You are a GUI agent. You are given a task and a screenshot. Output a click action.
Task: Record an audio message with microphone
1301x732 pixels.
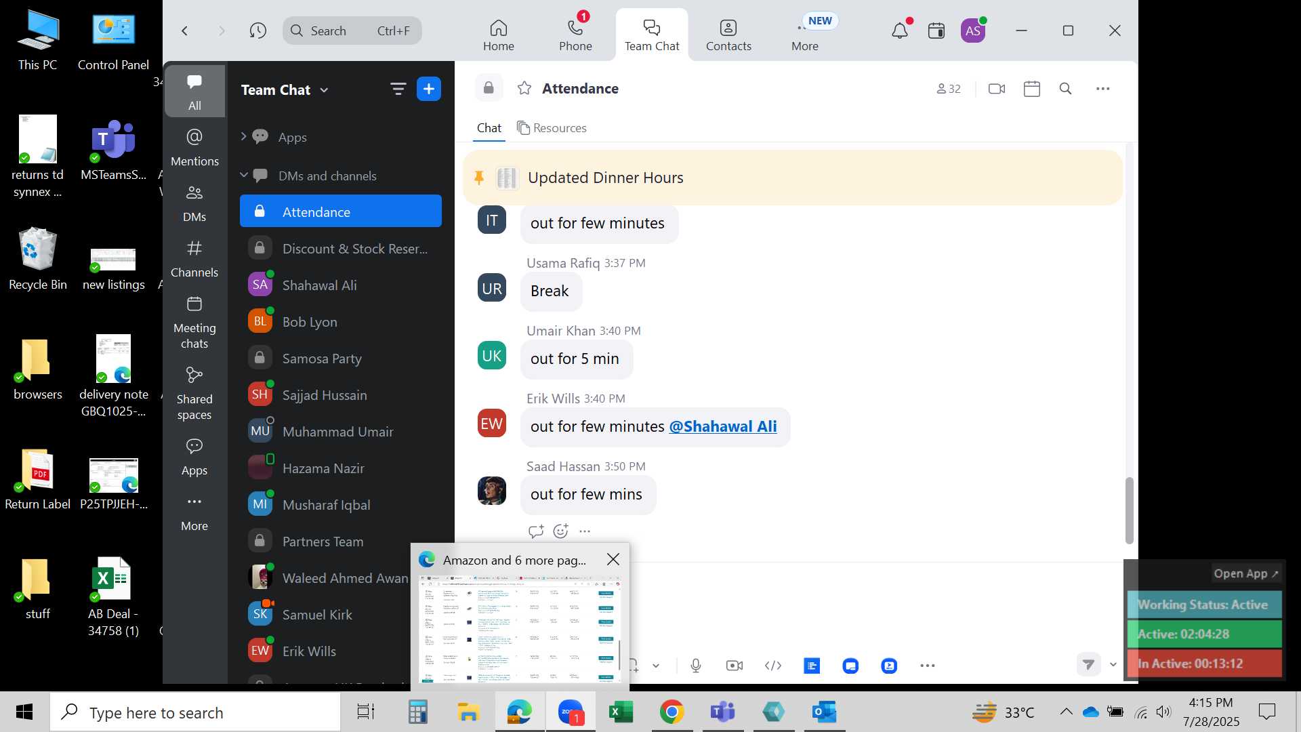click(696, 666)
